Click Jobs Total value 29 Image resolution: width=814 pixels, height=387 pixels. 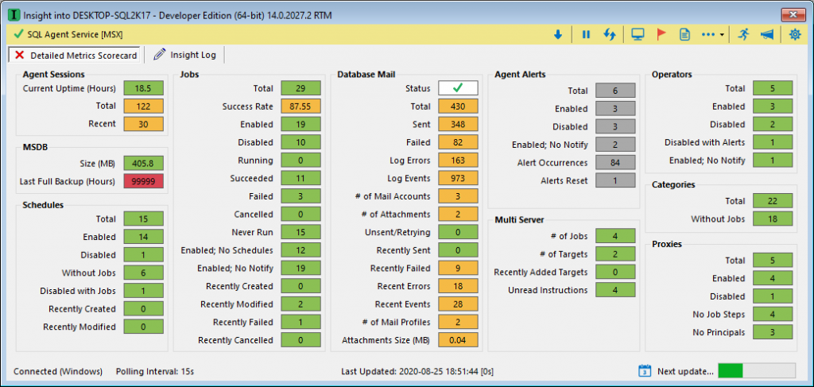(300, 88)
